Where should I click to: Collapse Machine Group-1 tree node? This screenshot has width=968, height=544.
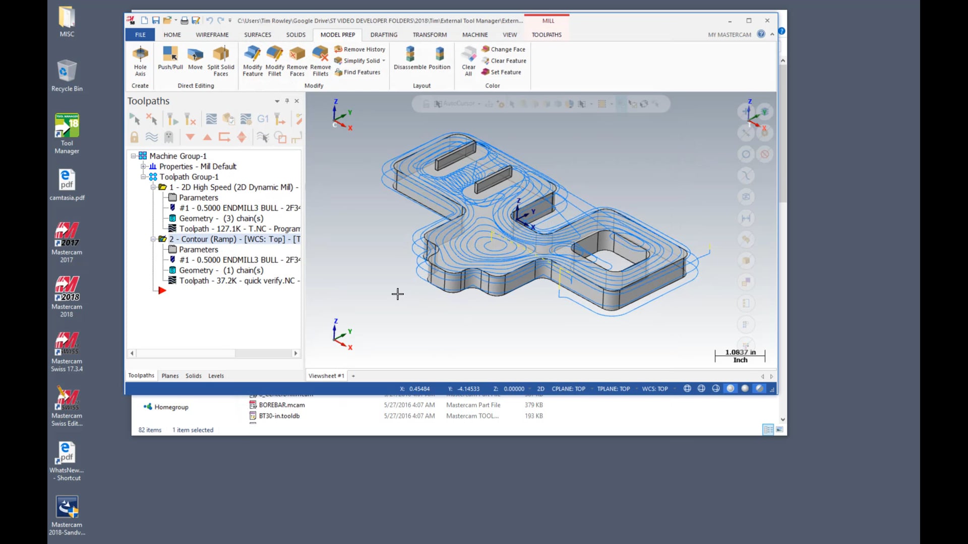(133, 156)
